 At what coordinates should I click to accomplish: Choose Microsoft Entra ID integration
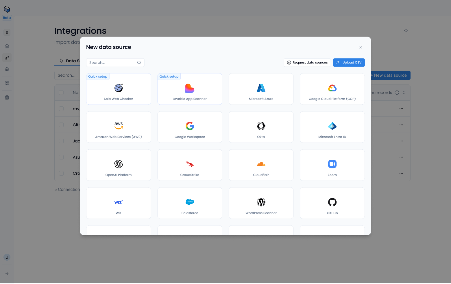(x=332, y=127)
